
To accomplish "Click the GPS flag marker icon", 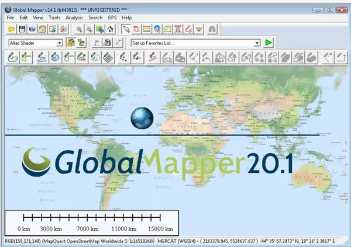I will tap(97, 43).
